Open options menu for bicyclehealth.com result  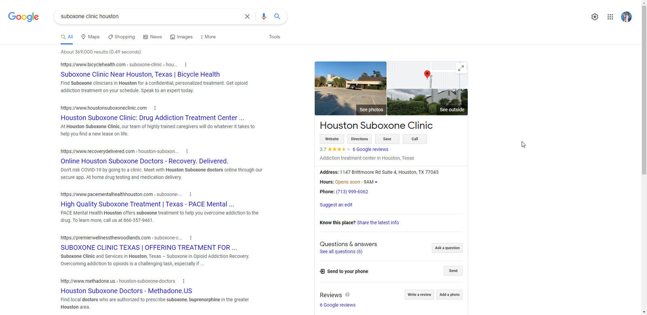(186, 65)
